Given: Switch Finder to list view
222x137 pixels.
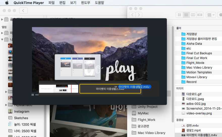Looking at the screenshot, I should pyautogui.click(x=186, y=15).
